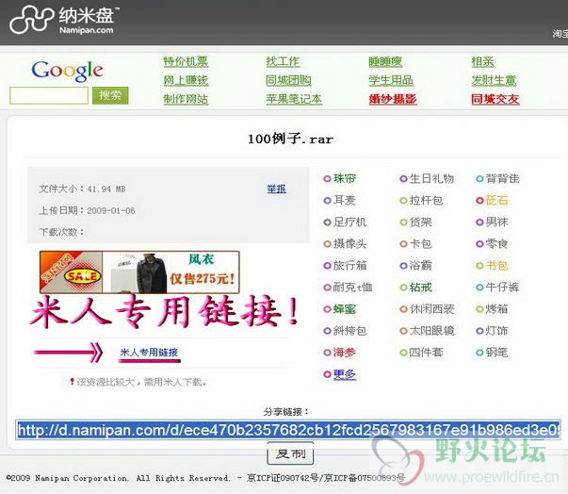Open the small 米人专用链接 download link
The image size is (568, 494).
[x=149, y=353]
